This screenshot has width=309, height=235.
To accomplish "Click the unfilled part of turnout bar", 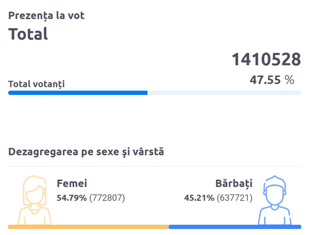I will tap(224, 93).
